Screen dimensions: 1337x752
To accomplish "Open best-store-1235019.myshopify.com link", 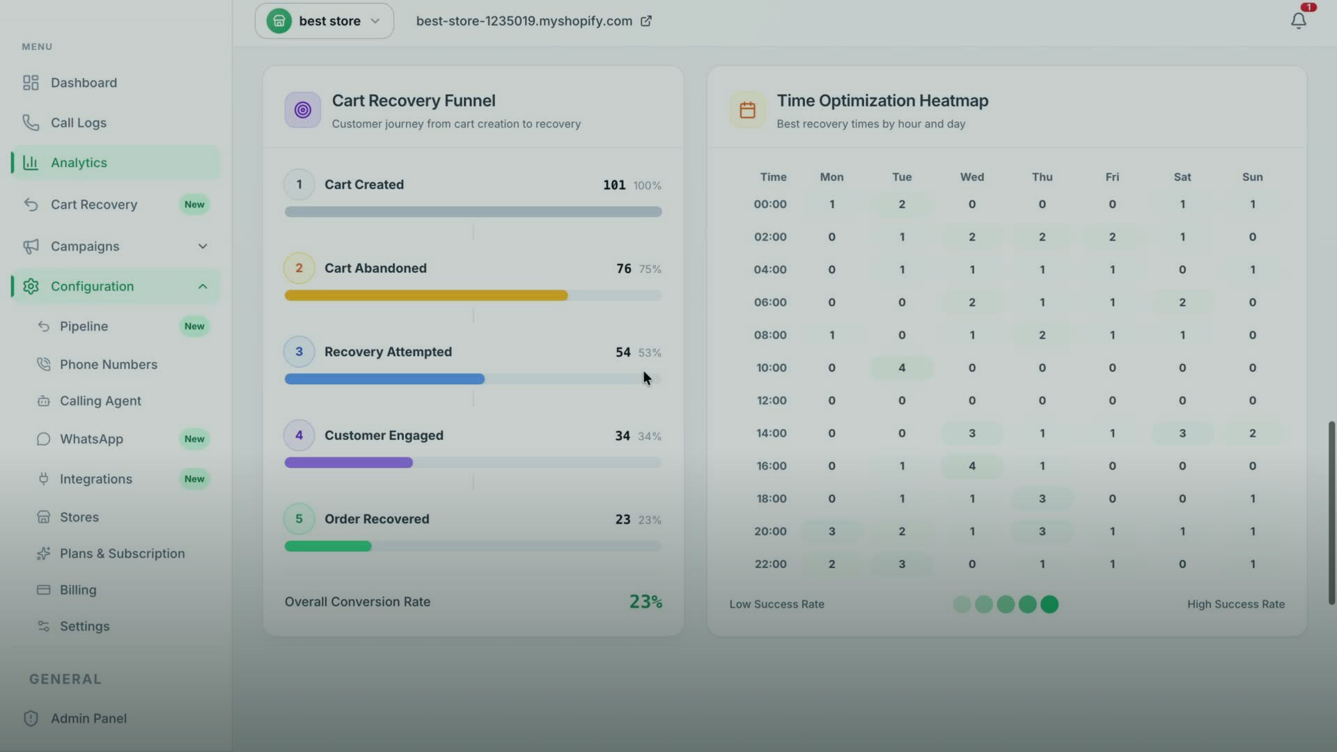I will pos(524,21).
